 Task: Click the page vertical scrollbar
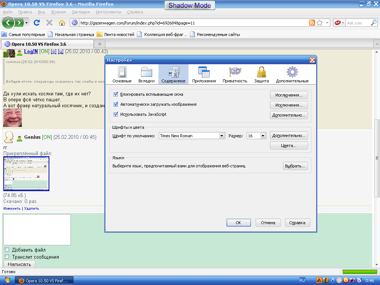[377, 158]
